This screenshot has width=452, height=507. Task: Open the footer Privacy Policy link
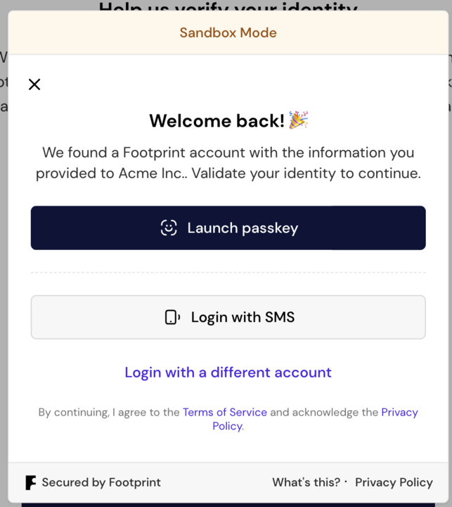tap(394, 482)
